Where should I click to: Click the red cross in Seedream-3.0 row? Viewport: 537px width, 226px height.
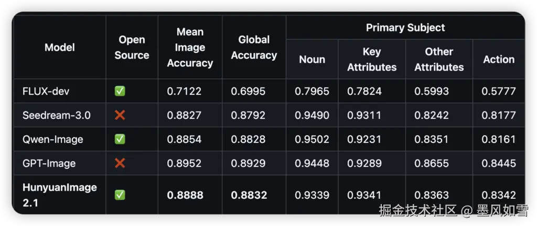tap(120, 115)
